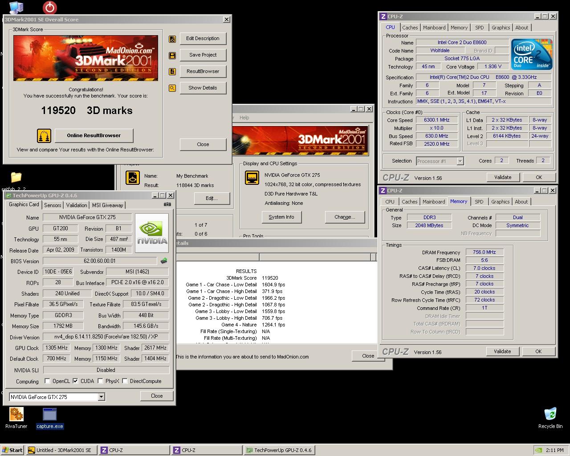
Task: Click Close in the 3DMark details window
Action: click(x=368, y=356)
